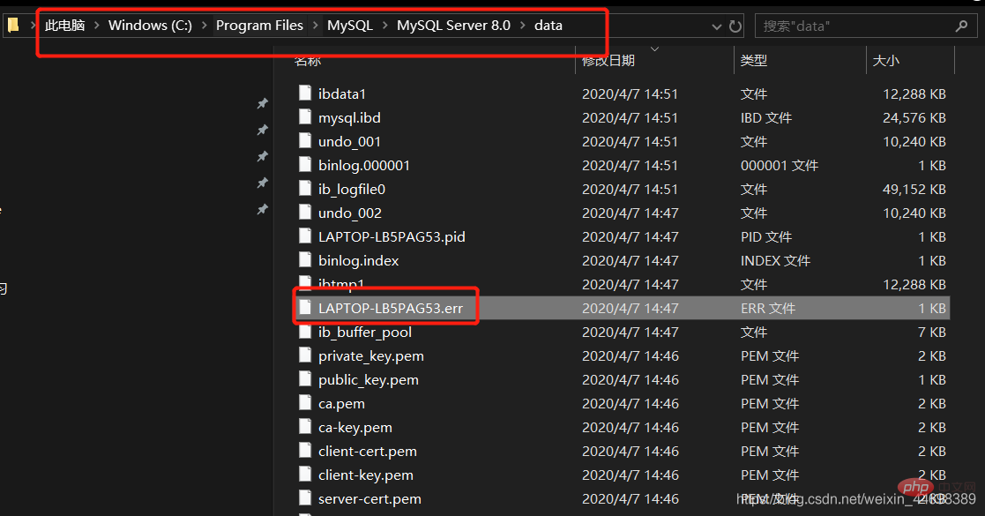Click the file icon of LAPTOP-LB5PAG53.err

coord(305,307)
